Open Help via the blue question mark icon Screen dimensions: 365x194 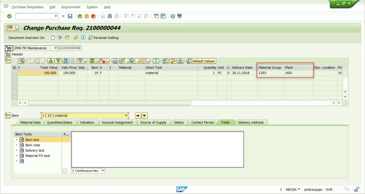[x=173, y=16]
